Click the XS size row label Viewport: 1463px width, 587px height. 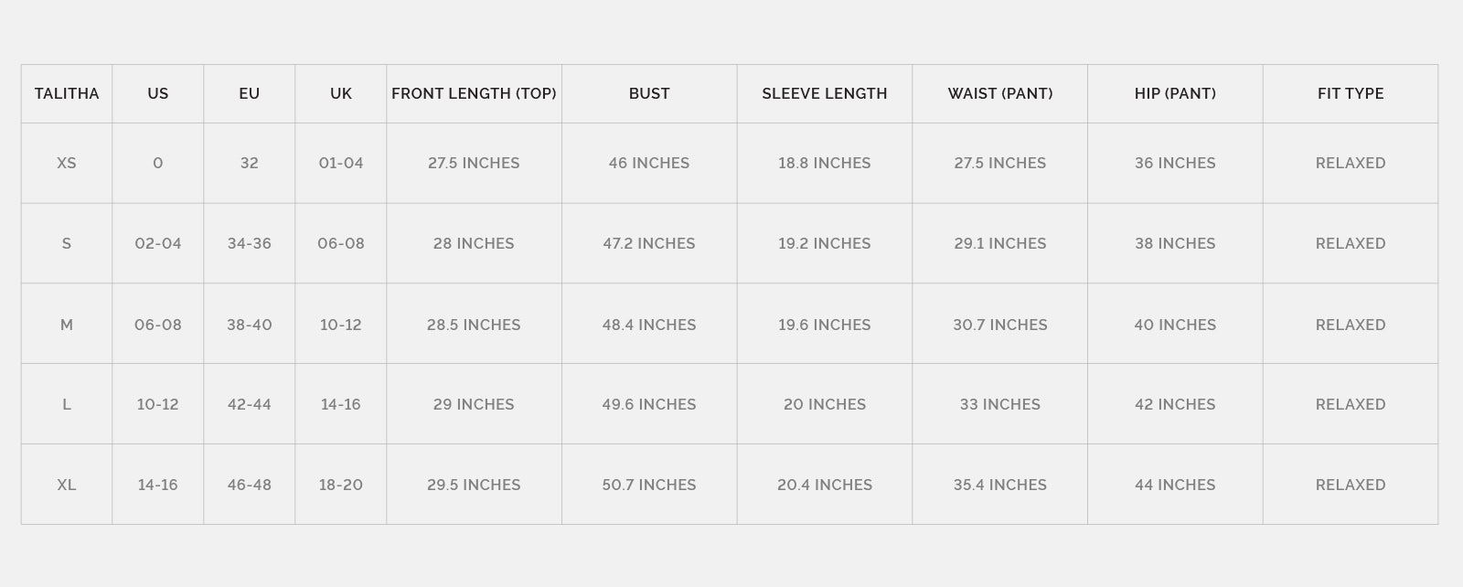click(x=67, y=163)
